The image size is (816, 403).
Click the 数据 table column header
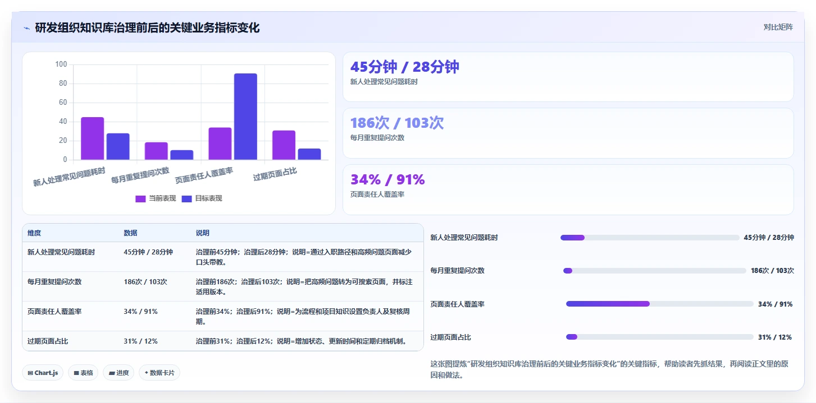(x=130, y=233)
